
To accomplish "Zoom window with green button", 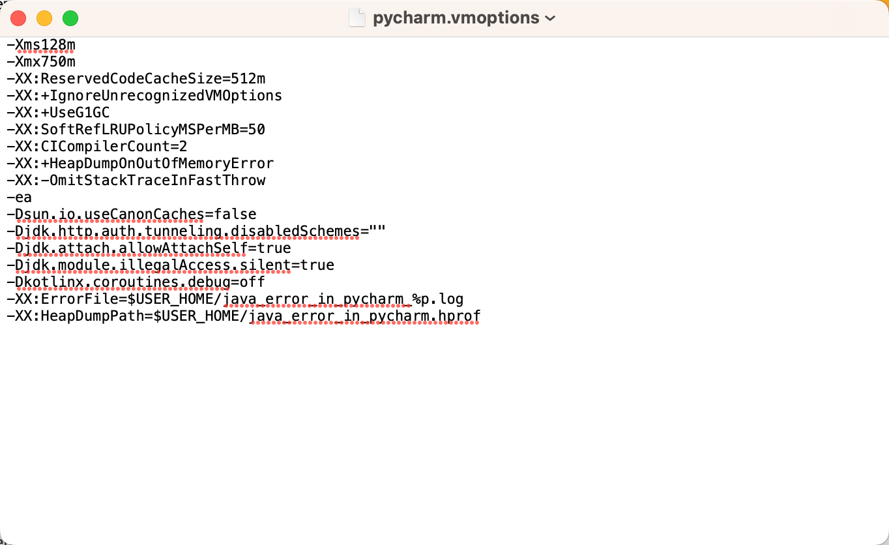I will [x=70, y=18].
